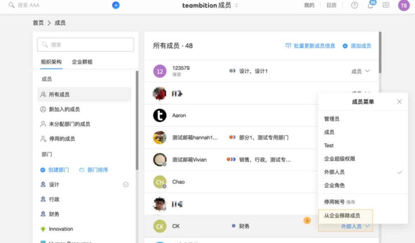
Task: Open the 我的 top navigation link
Action: coord(309,5)
